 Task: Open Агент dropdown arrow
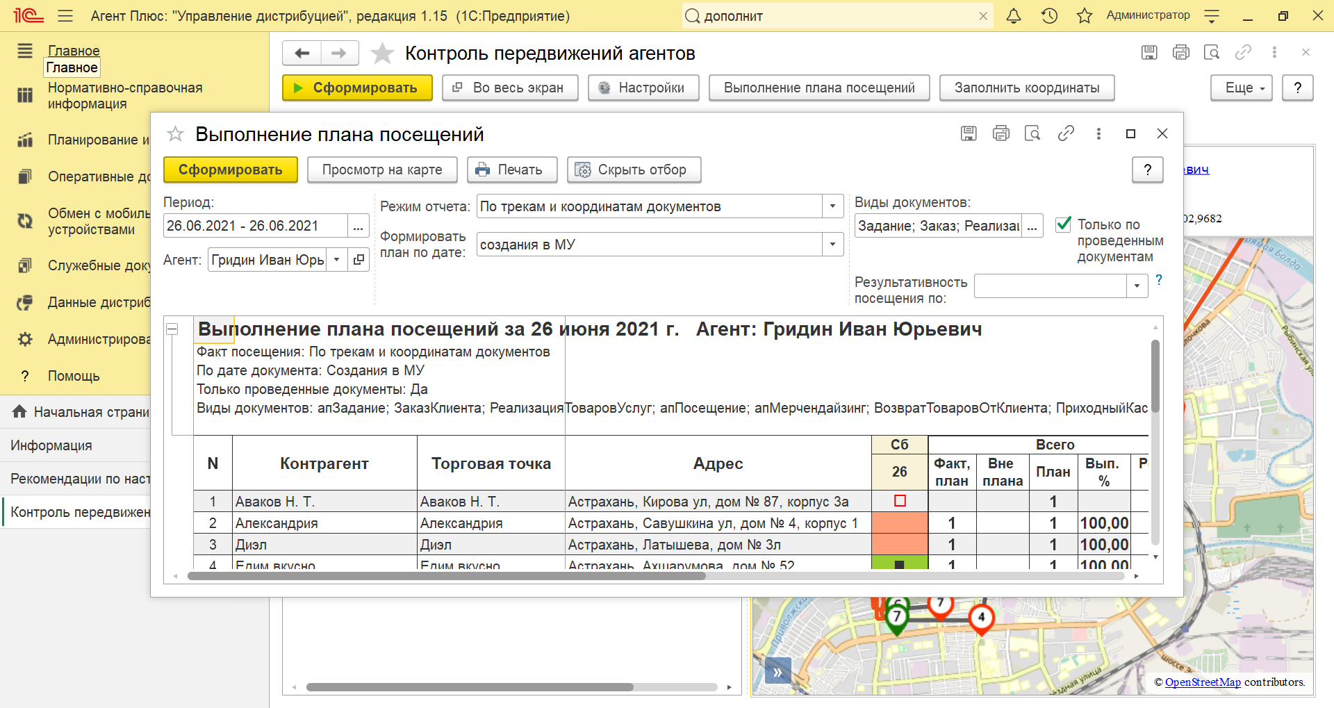coord(336,260)
